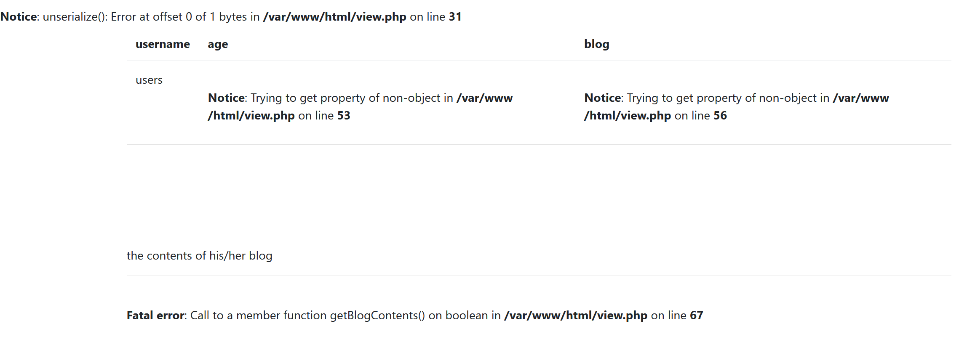This screenshot has height=350, width=959.
Task: Click the file path in the fatal error
Action: [x=576, y=316]
